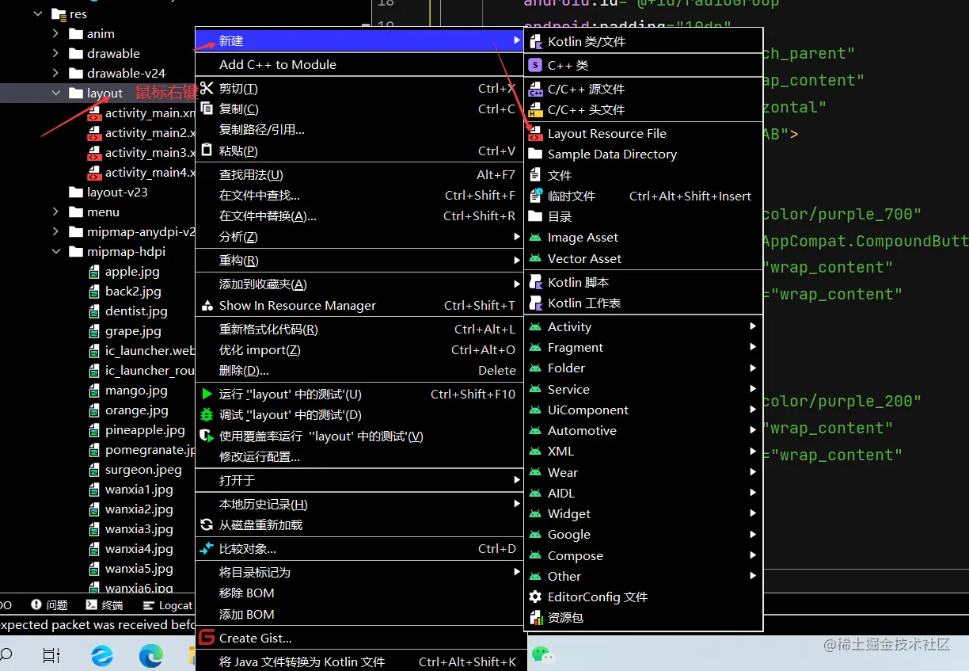Select the layout-v23 folder
Screen dimensions: 969x671
(x=117, y=193)
